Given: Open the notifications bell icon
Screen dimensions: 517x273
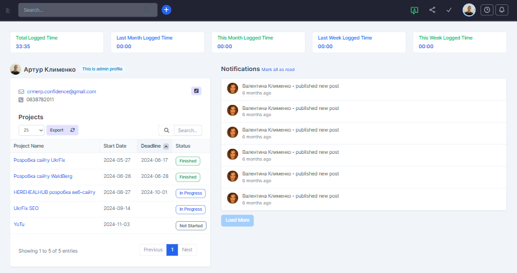Looking at the screenshot, I should coord(502,10).
